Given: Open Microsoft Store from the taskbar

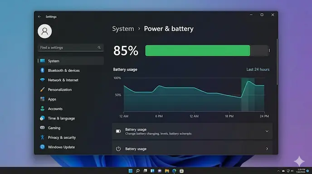Looking at the screenshot, I should click(x=181, y=171).
